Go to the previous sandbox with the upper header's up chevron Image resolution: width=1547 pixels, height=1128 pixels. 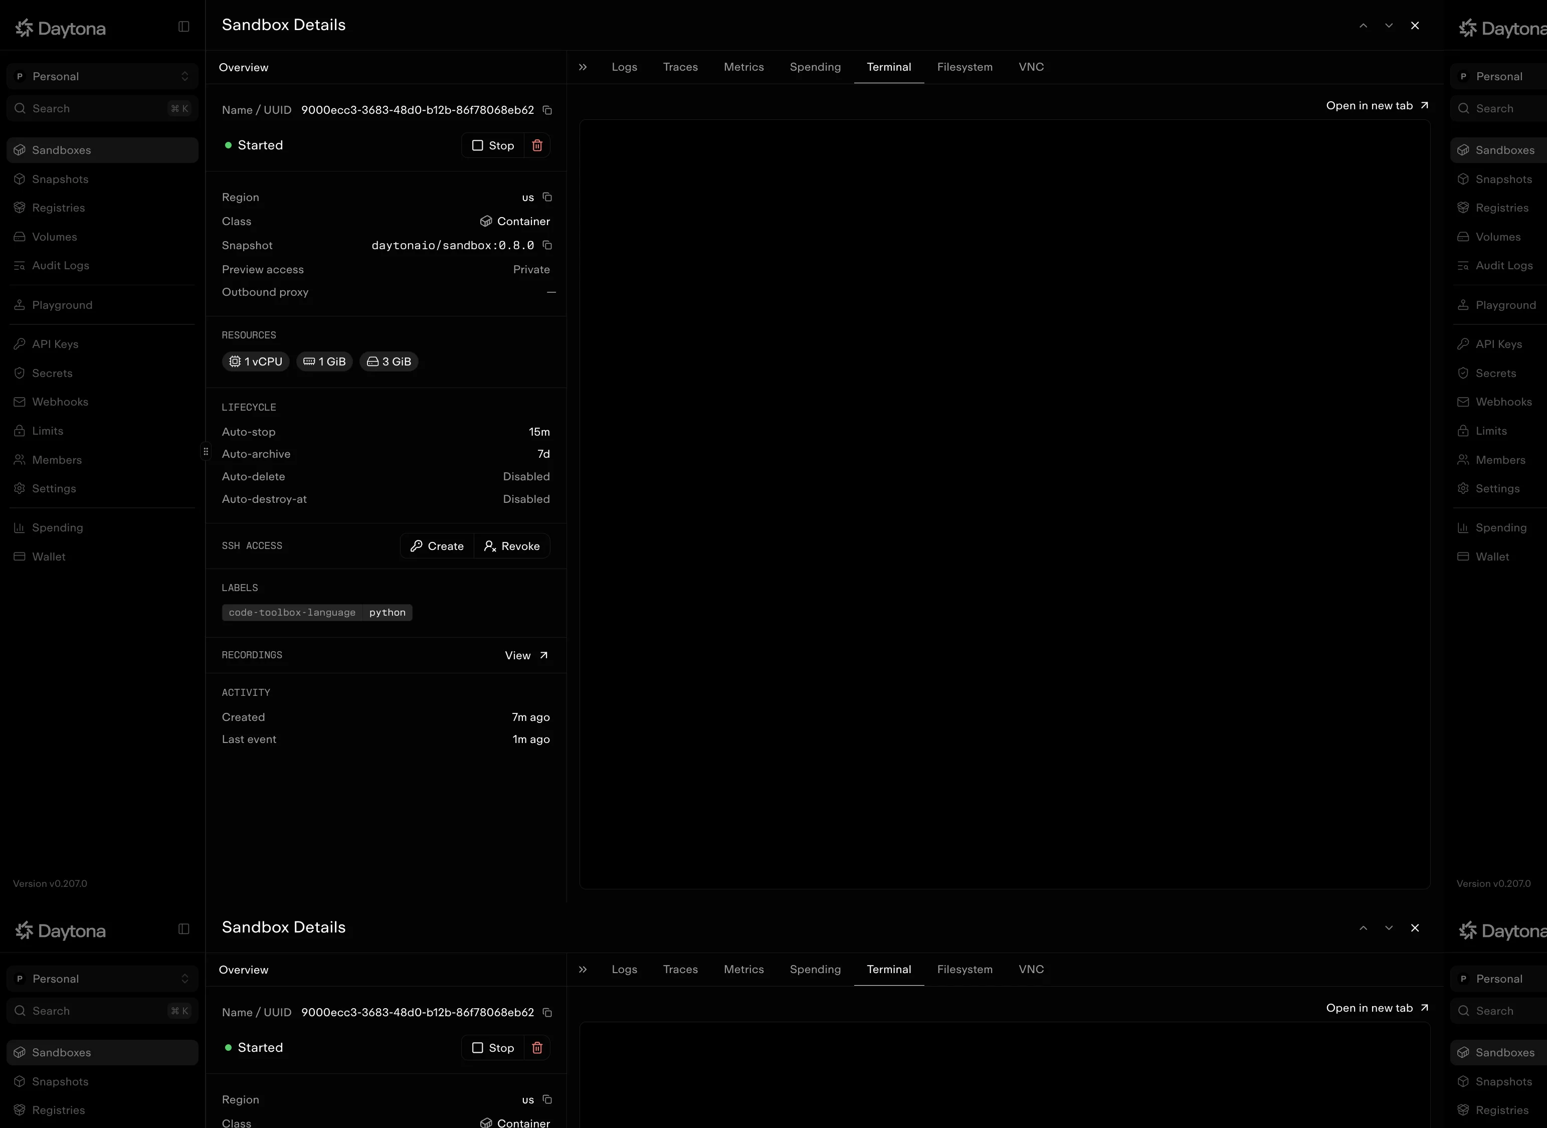(x=1364, y=26)
